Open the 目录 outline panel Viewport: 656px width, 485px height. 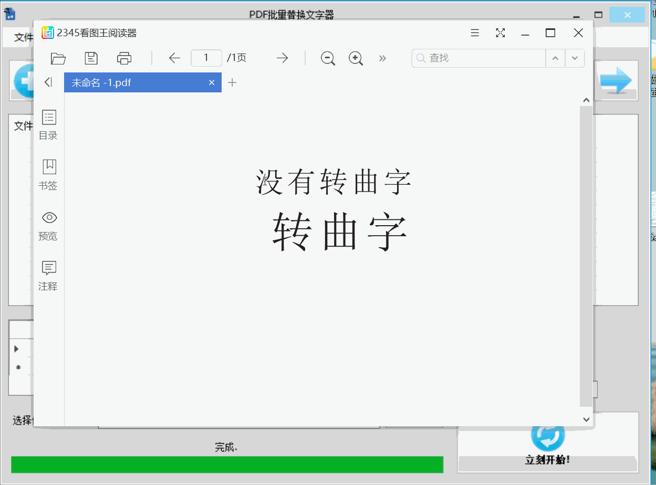(x=48, y=125)
